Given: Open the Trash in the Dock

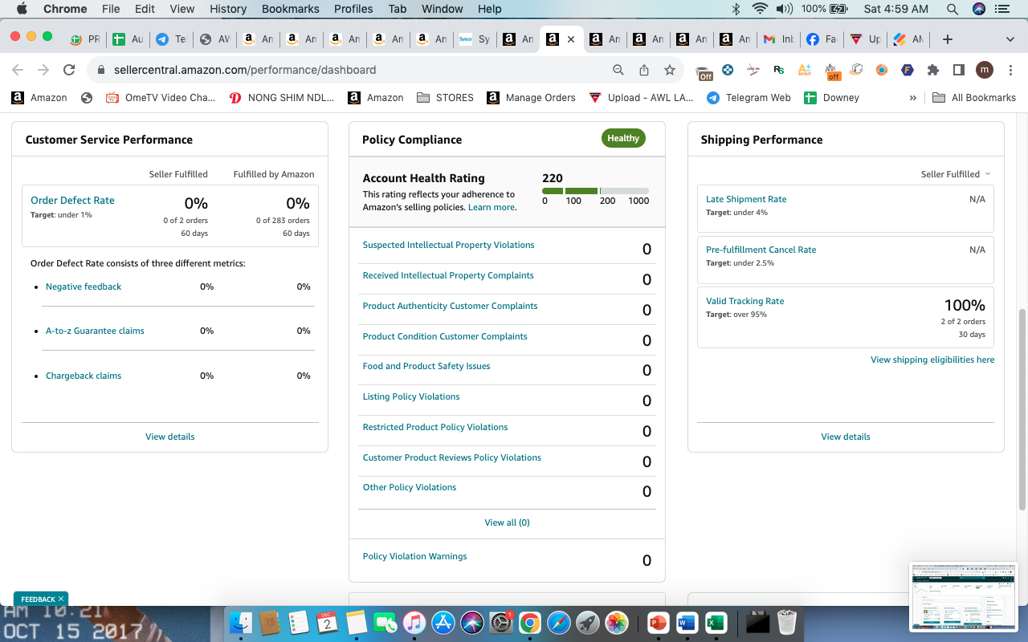Looking at the screenshot, I should (x=786, y=622).
